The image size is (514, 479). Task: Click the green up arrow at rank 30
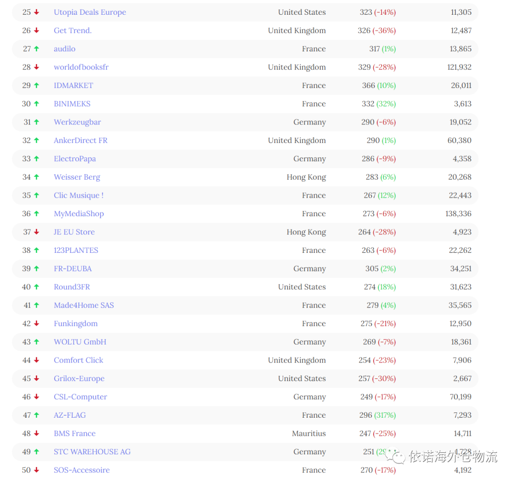pyautogui.click(x=36, y=104)
